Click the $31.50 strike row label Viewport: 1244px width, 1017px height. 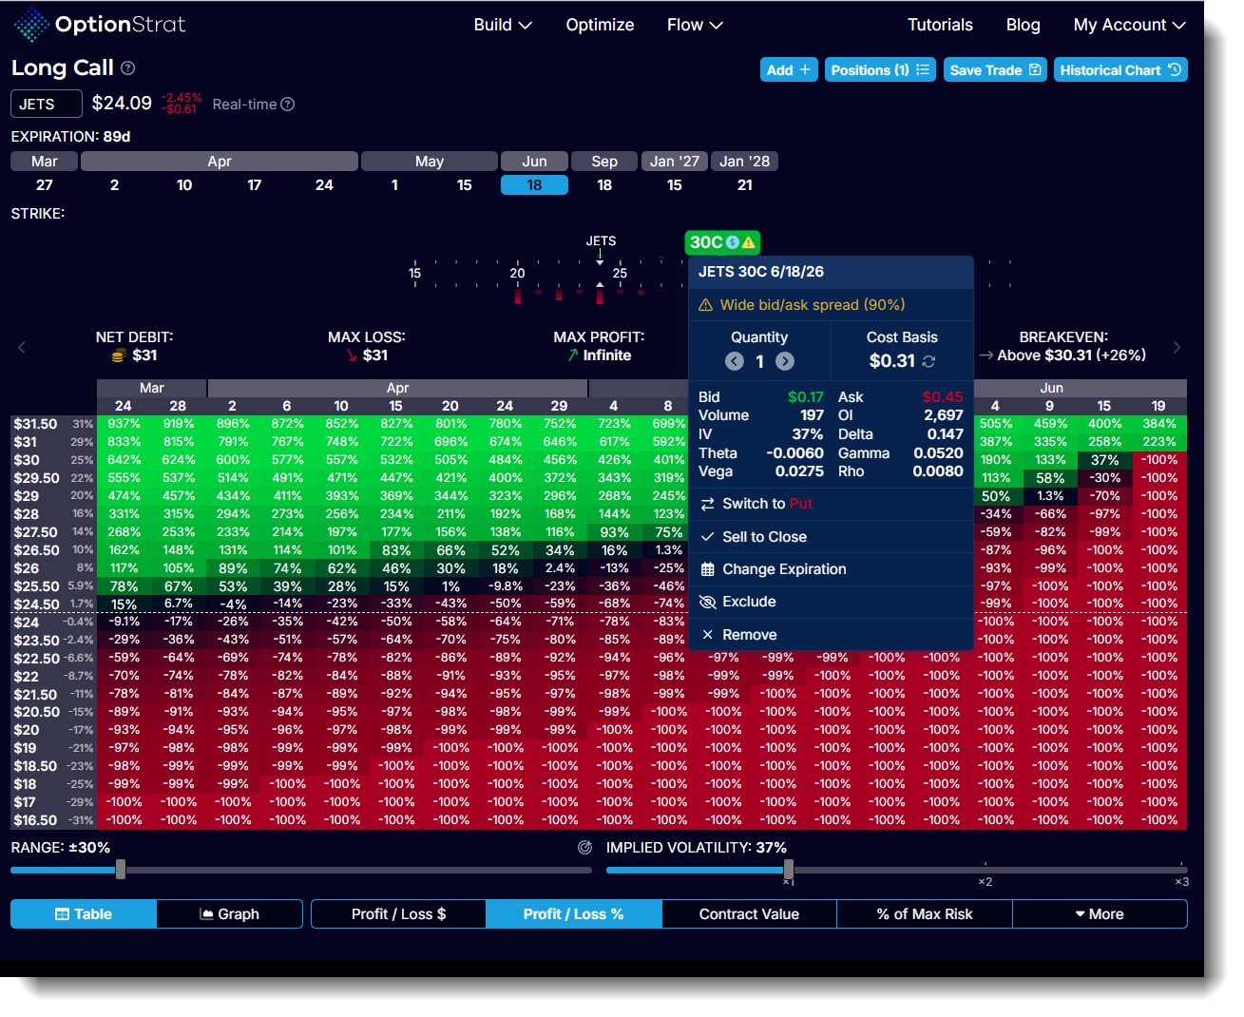[x=36, y=424]
